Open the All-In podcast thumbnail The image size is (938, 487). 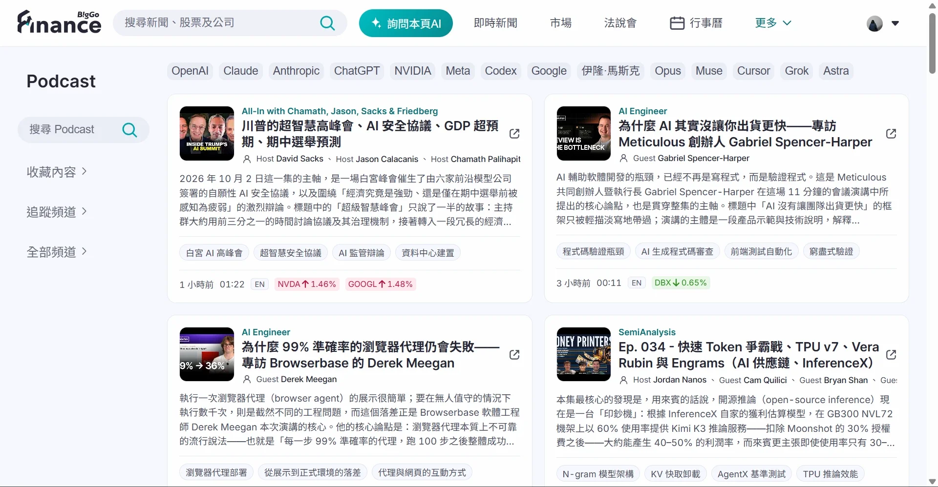pos(207,134)
